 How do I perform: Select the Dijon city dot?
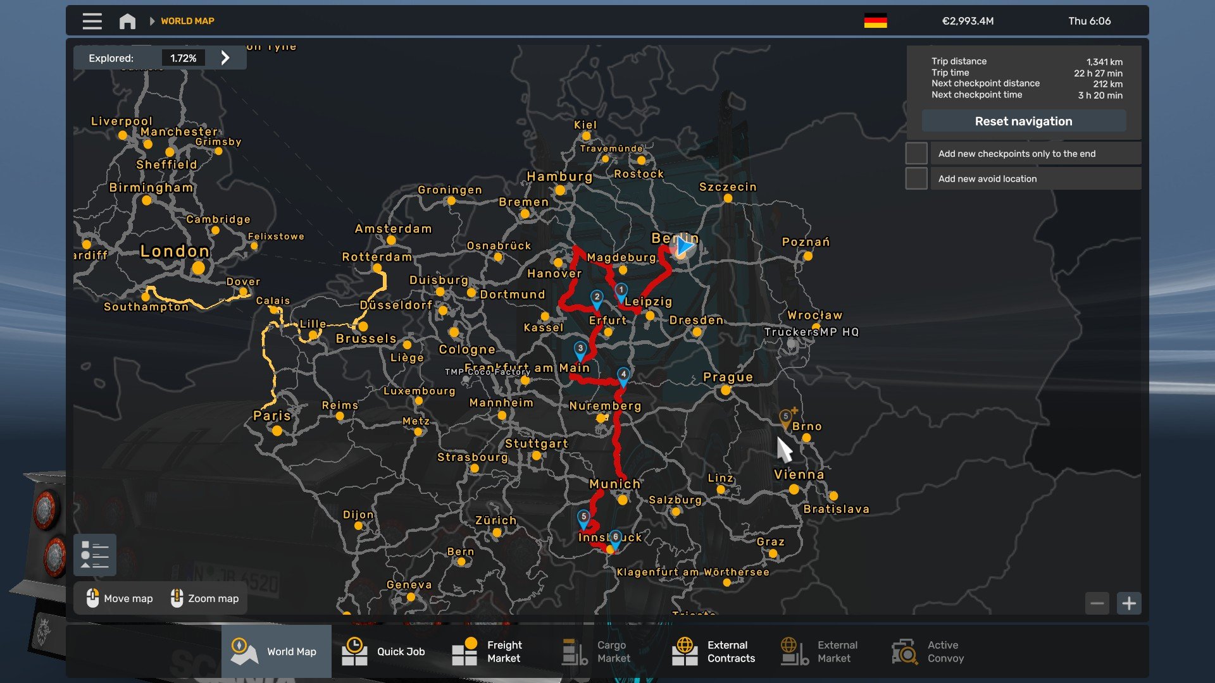359,526
